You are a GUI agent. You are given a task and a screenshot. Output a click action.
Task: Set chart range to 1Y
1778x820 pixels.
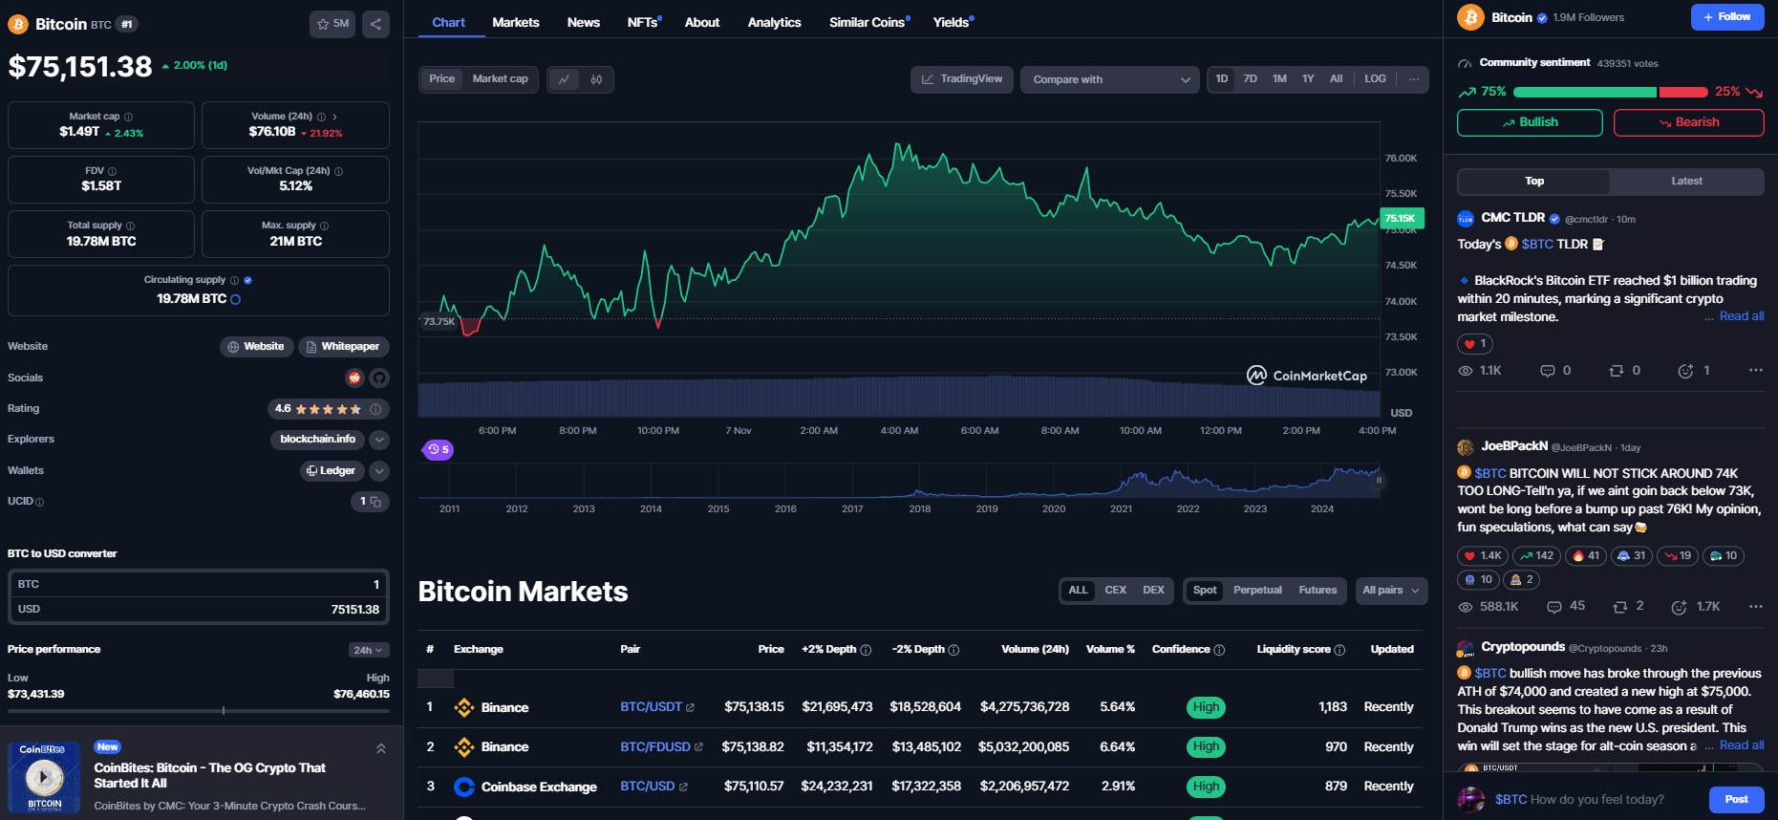click(x=1308, y=79)
